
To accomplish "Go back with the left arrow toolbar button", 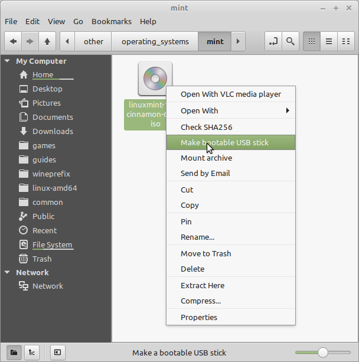I will (x=13, y=41).
